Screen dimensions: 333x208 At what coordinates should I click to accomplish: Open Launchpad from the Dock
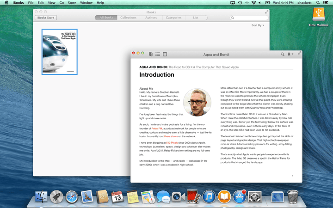click(56, 197)
